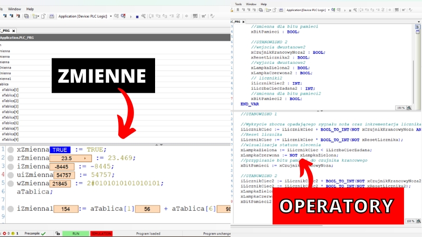Image resolution: width=422 pixels, height=237 pixels.
Task: Open new object dropdown arrow in right toolbar
Action: point(270,10)
